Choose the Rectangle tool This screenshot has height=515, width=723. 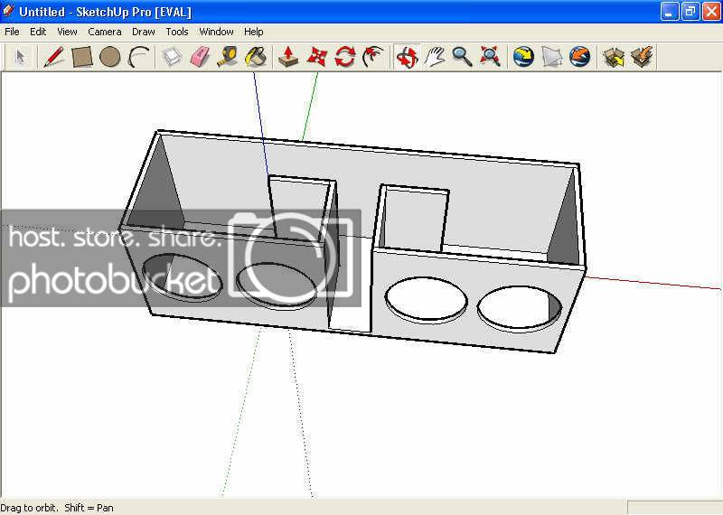[x=82, y=57]
